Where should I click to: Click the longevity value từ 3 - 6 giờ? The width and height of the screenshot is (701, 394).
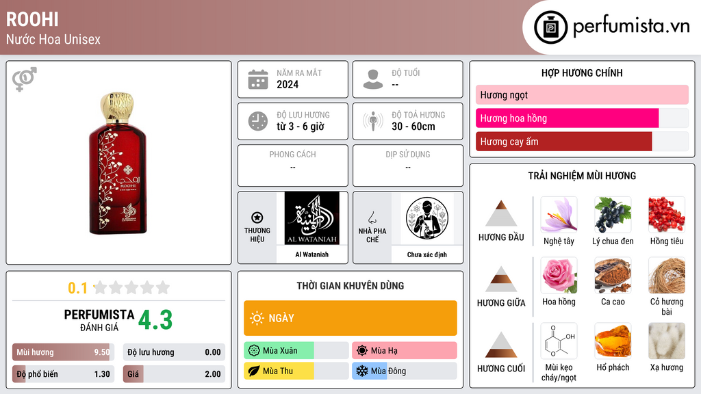(300, 127)
